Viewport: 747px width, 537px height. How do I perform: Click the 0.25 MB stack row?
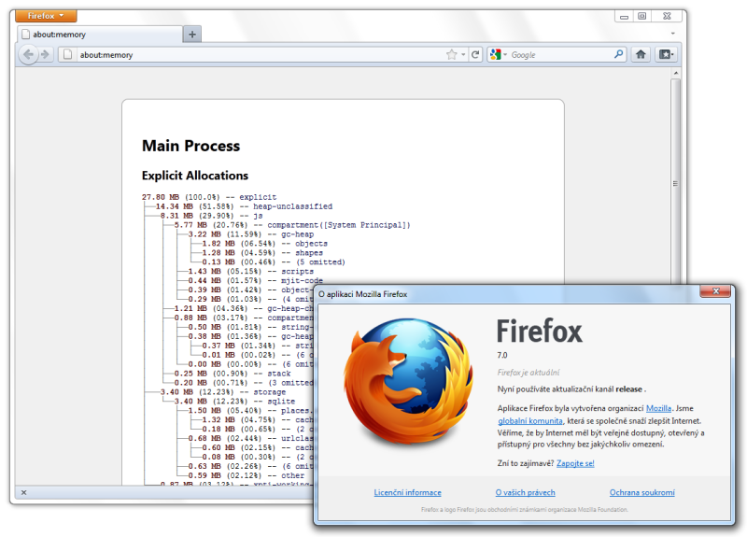click(x=232, y=374)
